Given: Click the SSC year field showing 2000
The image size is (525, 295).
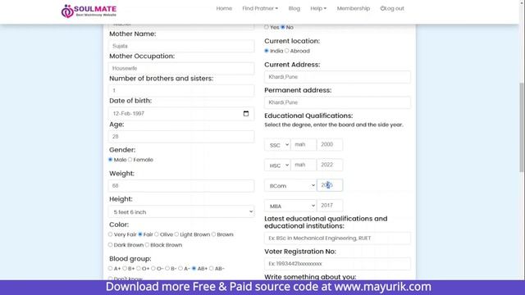Looking at the screenshot, I should [x=330, y=144].
